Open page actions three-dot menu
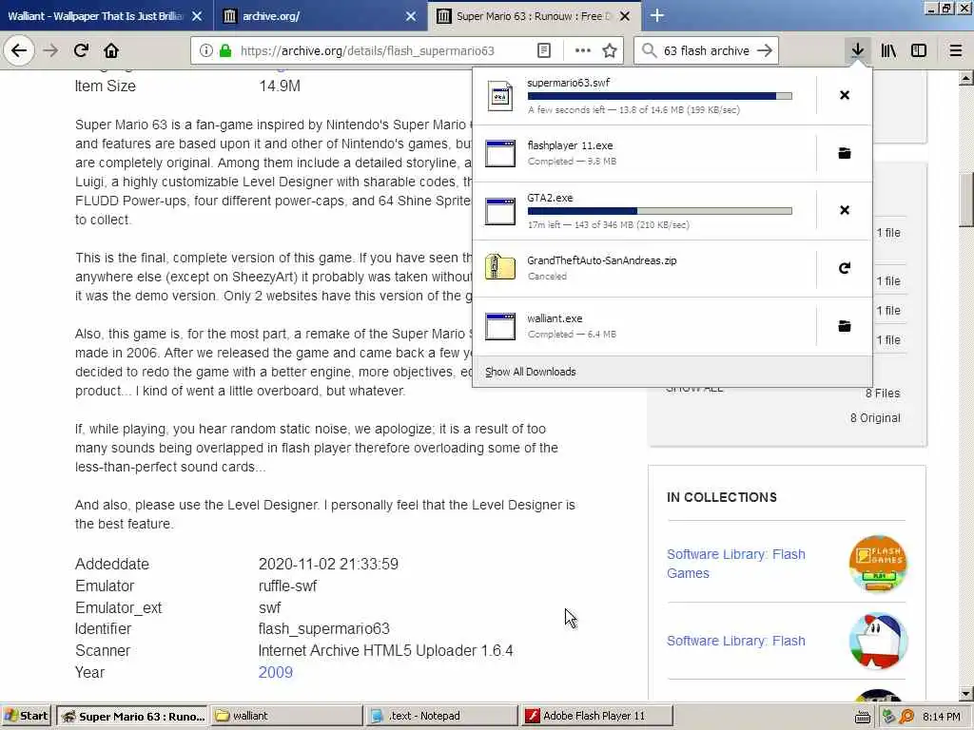The width and height of the screenshot is (974, 730). click(x=582, y=50)
